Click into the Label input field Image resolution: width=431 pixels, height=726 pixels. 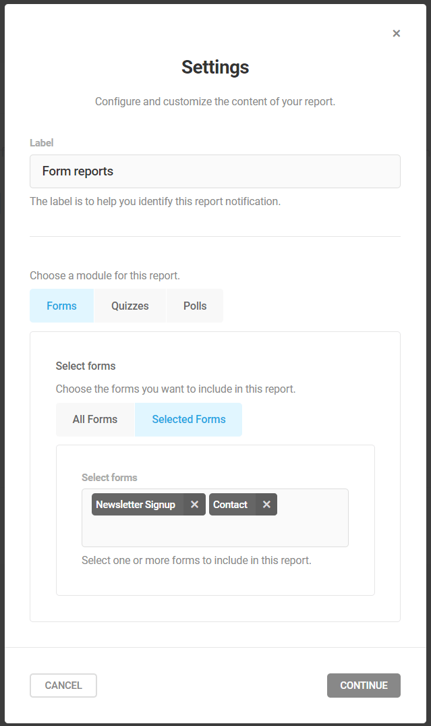pos(214,171)
